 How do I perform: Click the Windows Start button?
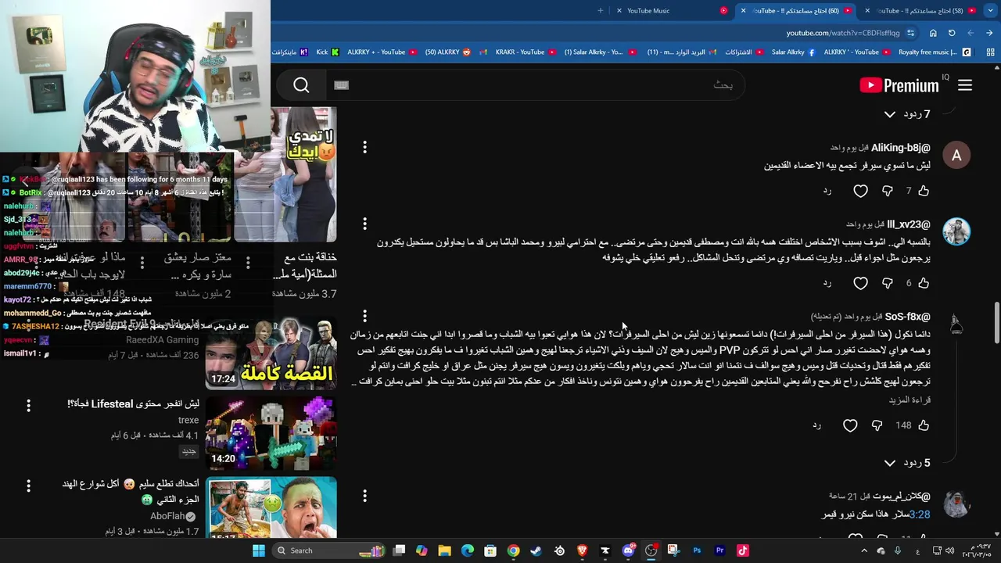click(x=259, y=550)
